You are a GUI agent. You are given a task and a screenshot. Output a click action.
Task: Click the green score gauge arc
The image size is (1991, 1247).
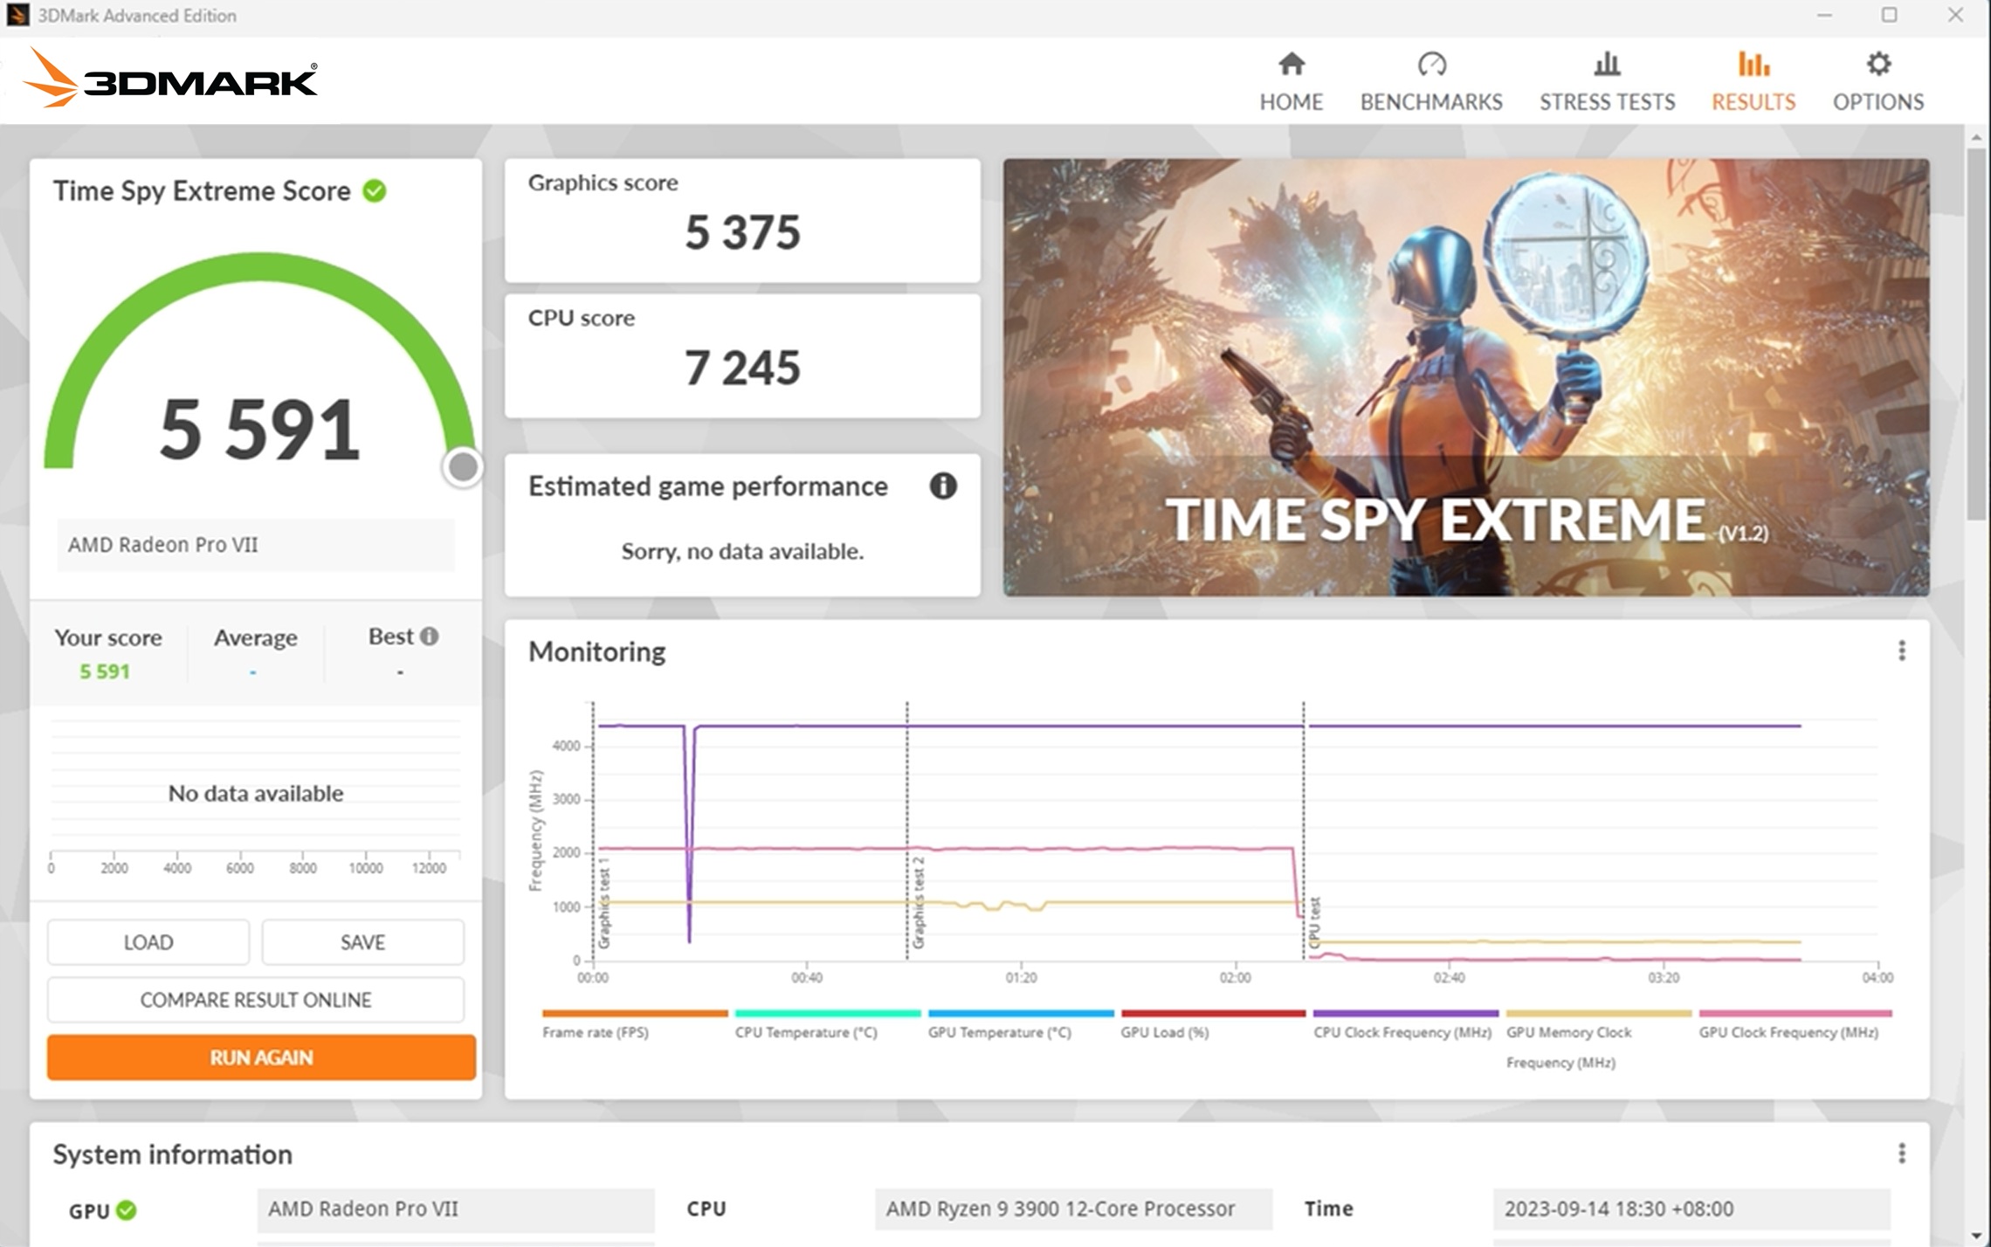258,267
